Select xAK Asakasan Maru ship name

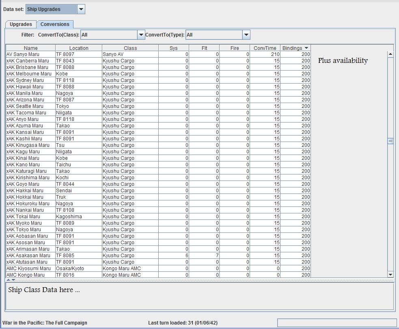click(x=28, y=255)
